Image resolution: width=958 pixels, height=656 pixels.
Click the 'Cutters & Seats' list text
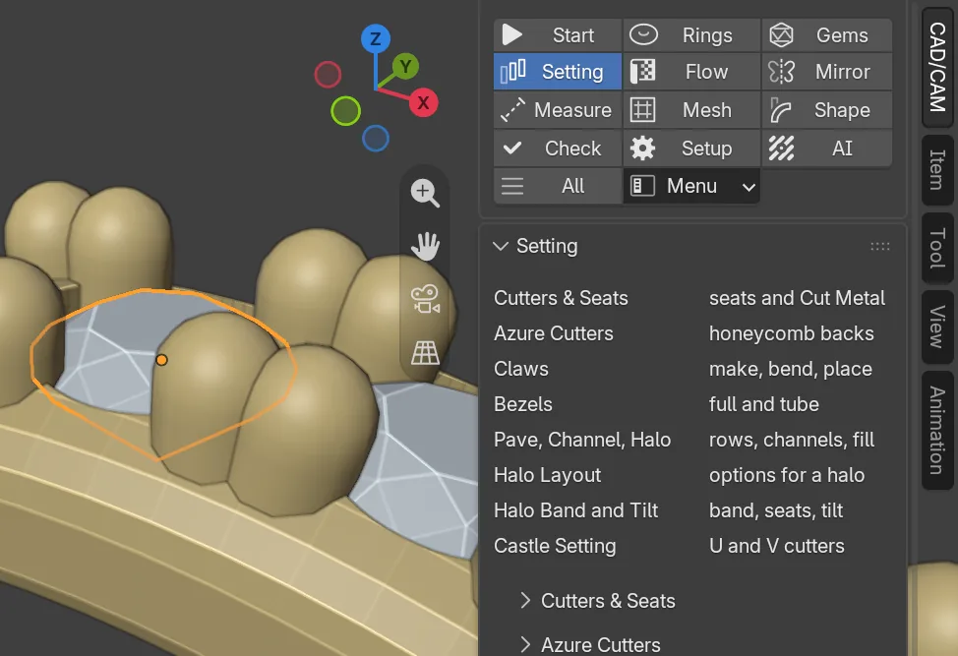point(561,297)
